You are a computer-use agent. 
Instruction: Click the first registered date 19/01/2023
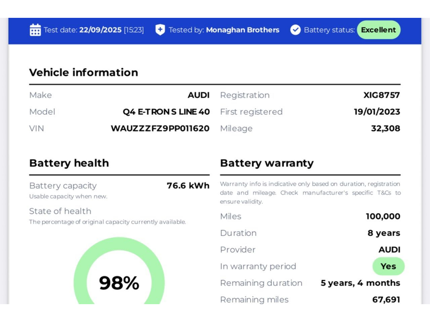point(377,112)
